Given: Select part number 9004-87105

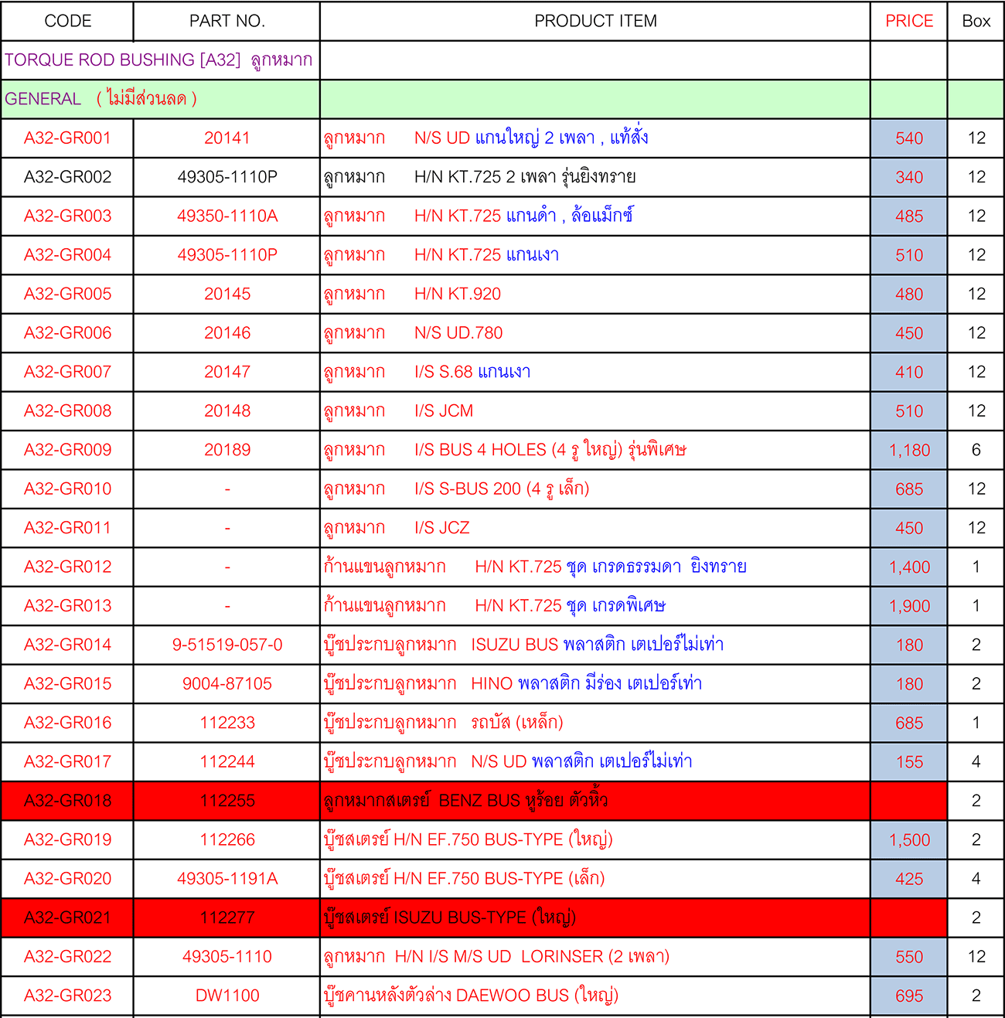Looking at the screenshot, I should (227, 684).
